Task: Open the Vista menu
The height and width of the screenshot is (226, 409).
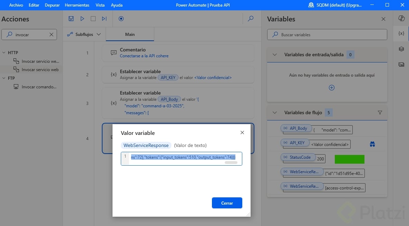Action: (x=100, y=5)
